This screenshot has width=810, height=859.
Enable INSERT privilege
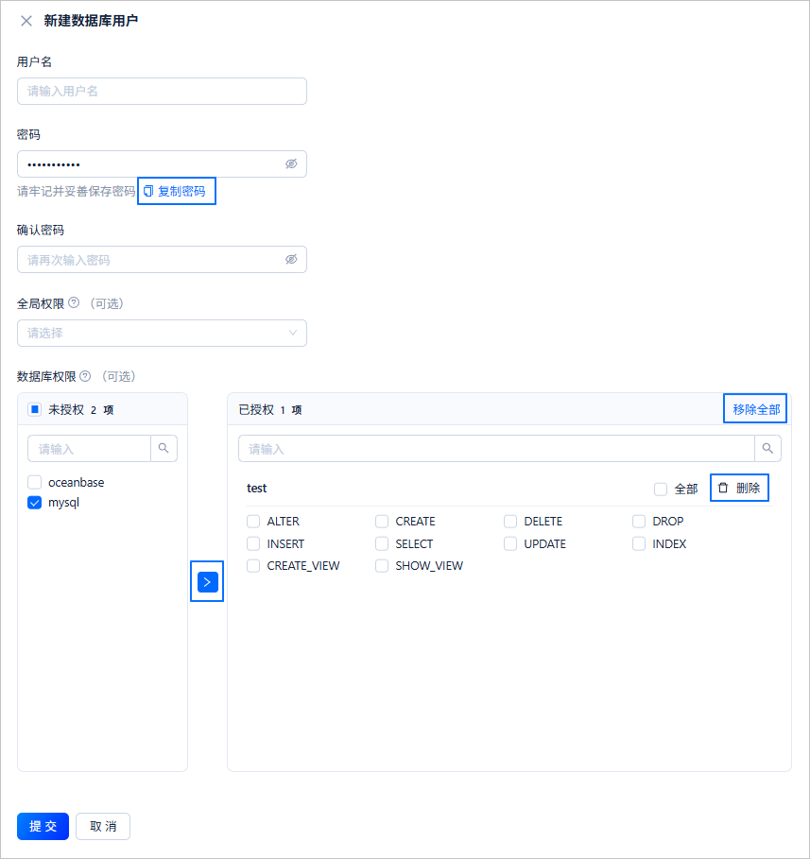coord(253,543)
